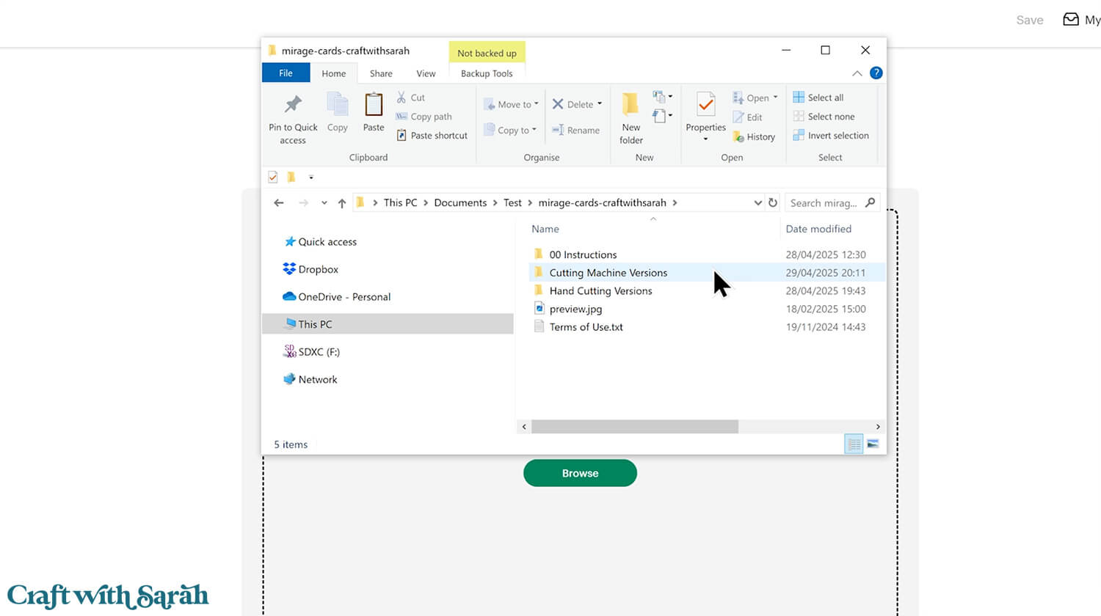Open Properties in the ribbon

pyautogui.click(x=705, y=105)
